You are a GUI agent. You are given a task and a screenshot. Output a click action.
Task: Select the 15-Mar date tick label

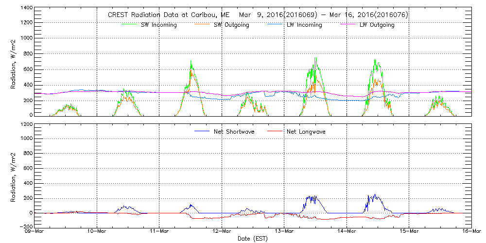coord(409,231)
